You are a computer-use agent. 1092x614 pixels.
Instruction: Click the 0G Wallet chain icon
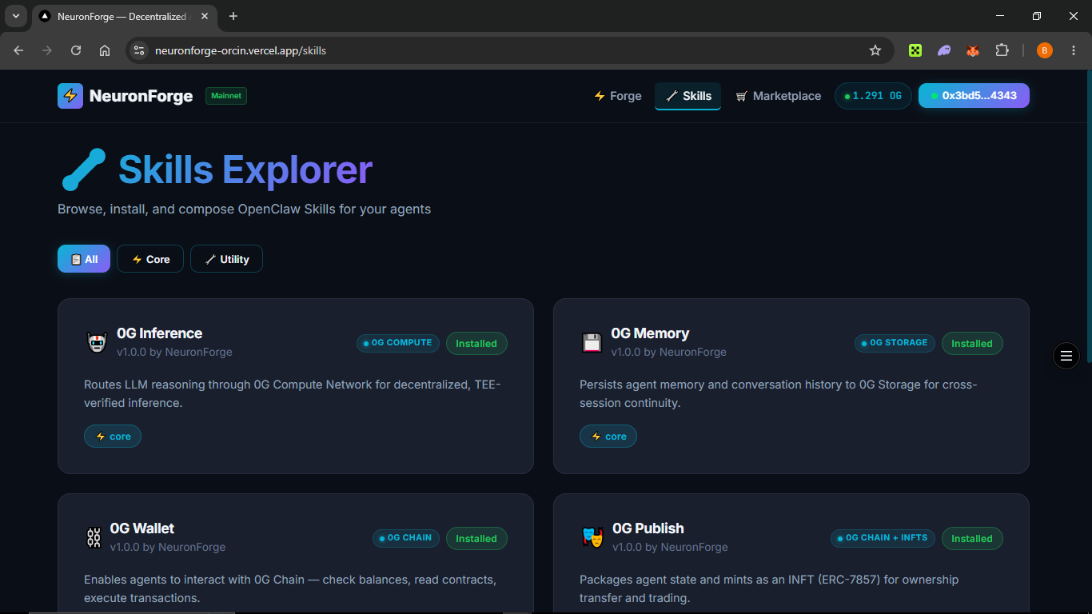click(x=94, y=538)
